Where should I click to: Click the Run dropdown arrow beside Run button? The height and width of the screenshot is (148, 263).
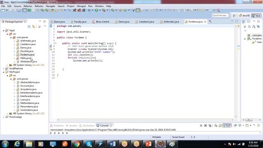[100, 10]
